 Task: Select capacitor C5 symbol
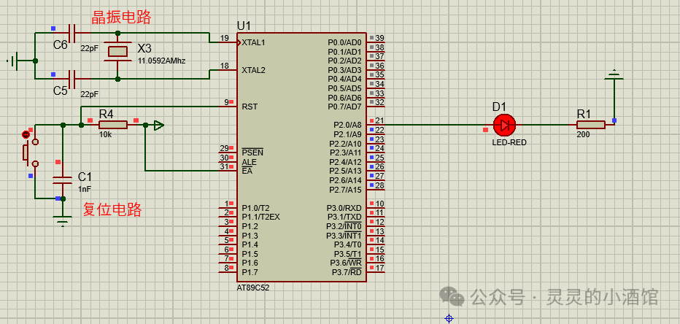(73, 80)
